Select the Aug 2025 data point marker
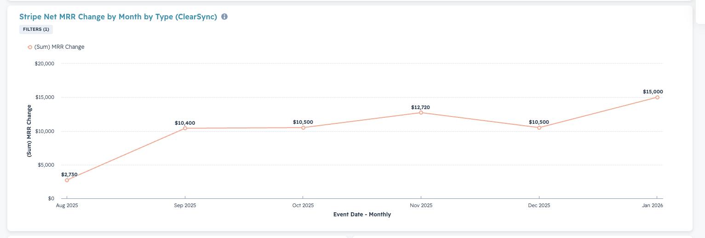 [67, 180]
